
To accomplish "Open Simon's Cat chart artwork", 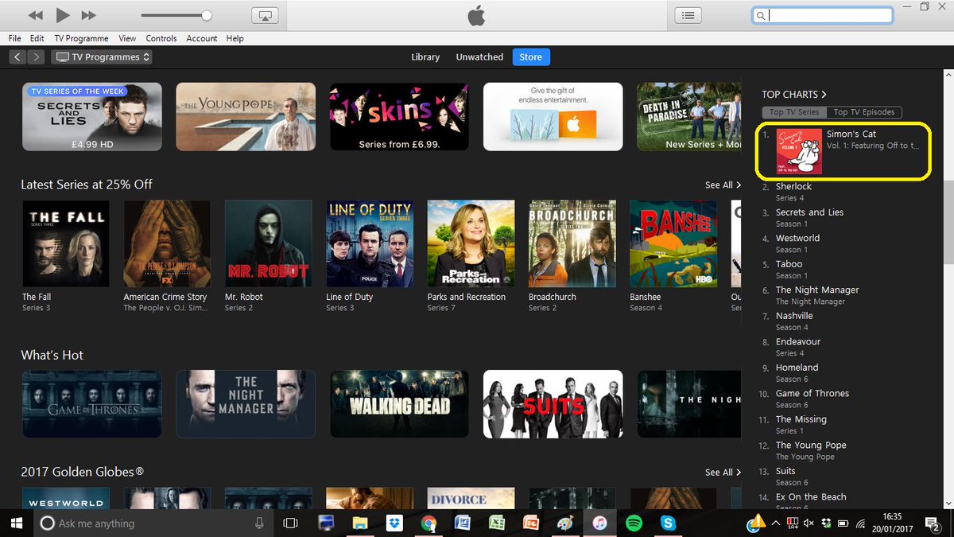I will pos(799,151).
